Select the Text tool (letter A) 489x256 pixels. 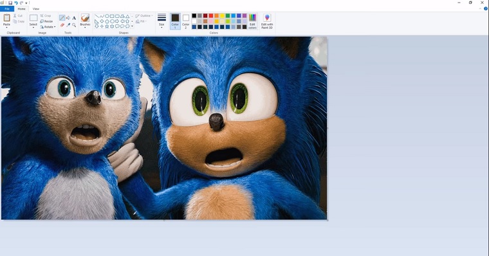click(74, 18)
